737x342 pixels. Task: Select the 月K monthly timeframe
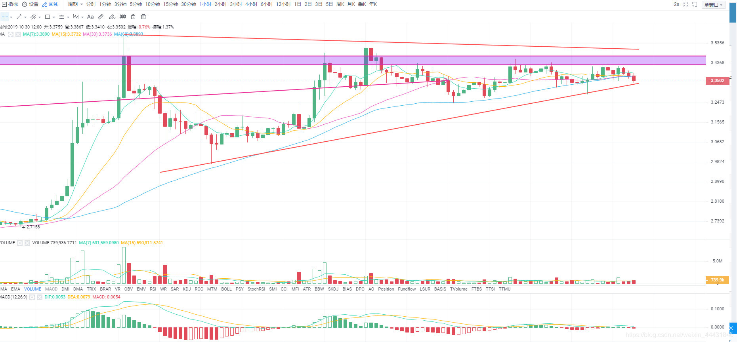(351, 4)
